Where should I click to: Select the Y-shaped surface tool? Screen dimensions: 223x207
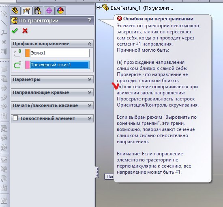pos(4,115)
